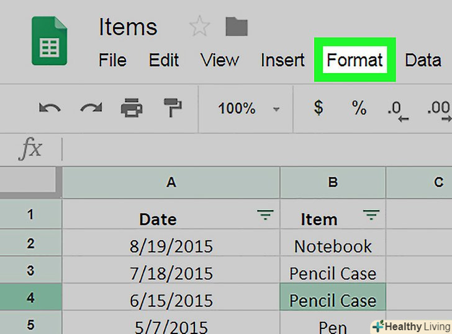Select the cell containing Notebook

tap(333, 246)
